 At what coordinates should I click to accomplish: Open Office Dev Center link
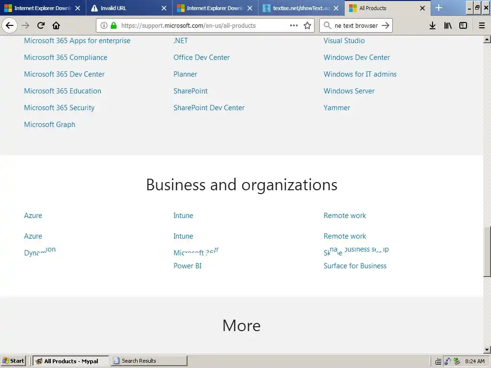pos(202,57)
